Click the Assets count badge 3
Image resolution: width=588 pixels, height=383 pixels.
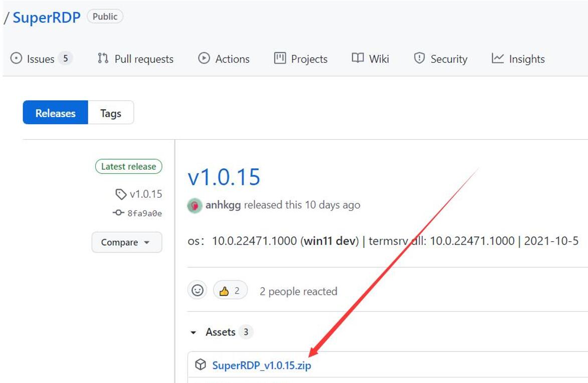(246, 332)
